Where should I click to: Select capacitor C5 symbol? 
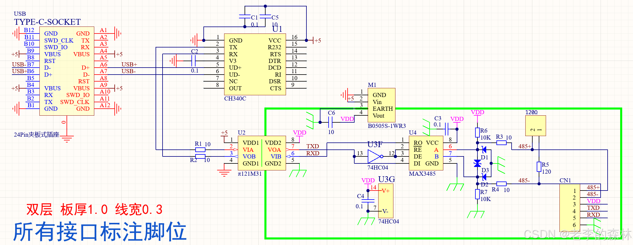[265, 16]
